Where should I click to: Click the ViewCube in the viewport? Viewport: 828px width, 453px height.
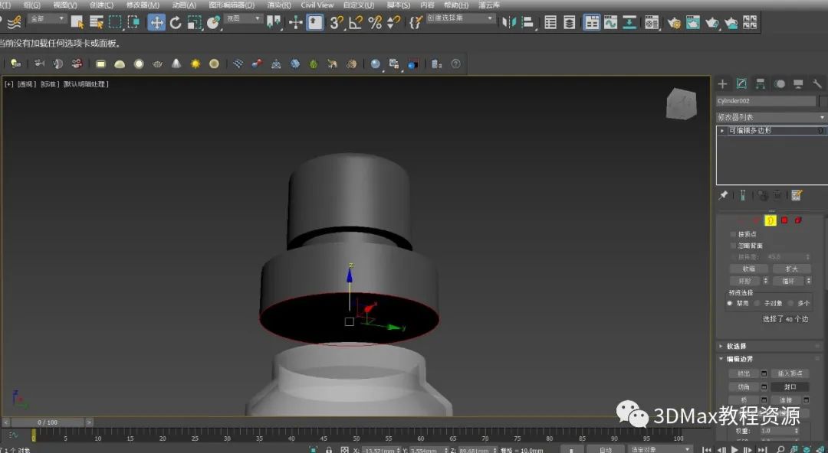[x=681, y=103]
